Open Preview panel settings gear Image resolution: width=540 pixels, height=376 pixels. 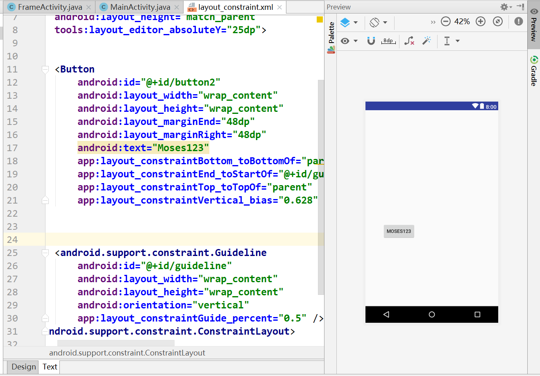tap(504, 7)
